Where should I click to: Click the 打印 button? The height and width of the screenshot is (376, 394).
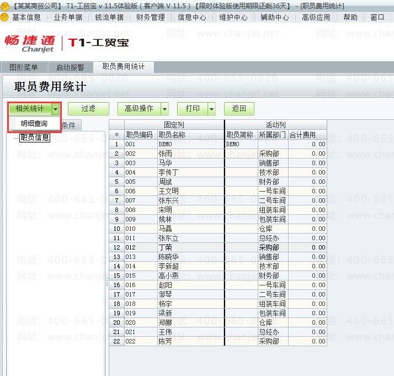click(x=193, y=109)
